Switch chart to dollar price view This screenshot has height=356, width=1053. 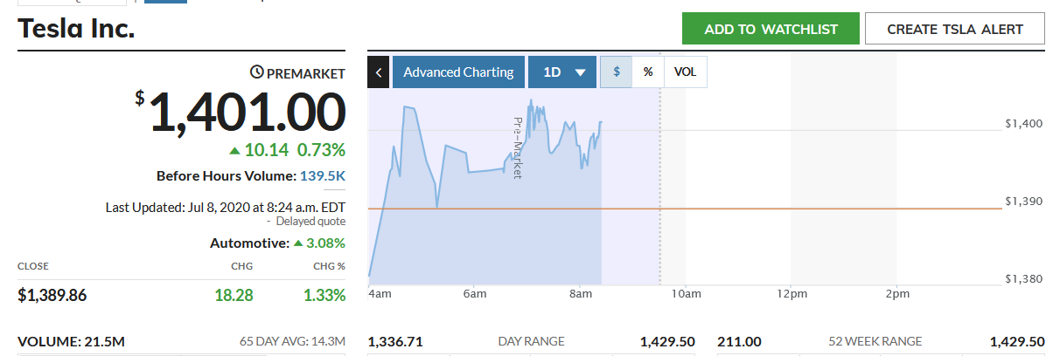point(617,72)
